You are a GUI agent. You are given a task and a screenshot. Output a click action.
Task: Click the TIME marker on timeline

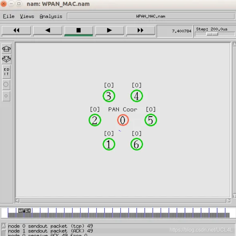click(x=24, y=211)
